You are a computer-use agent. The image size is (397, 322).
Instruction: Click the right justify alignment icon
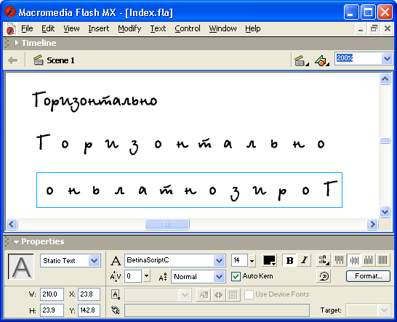pos(369,260)
